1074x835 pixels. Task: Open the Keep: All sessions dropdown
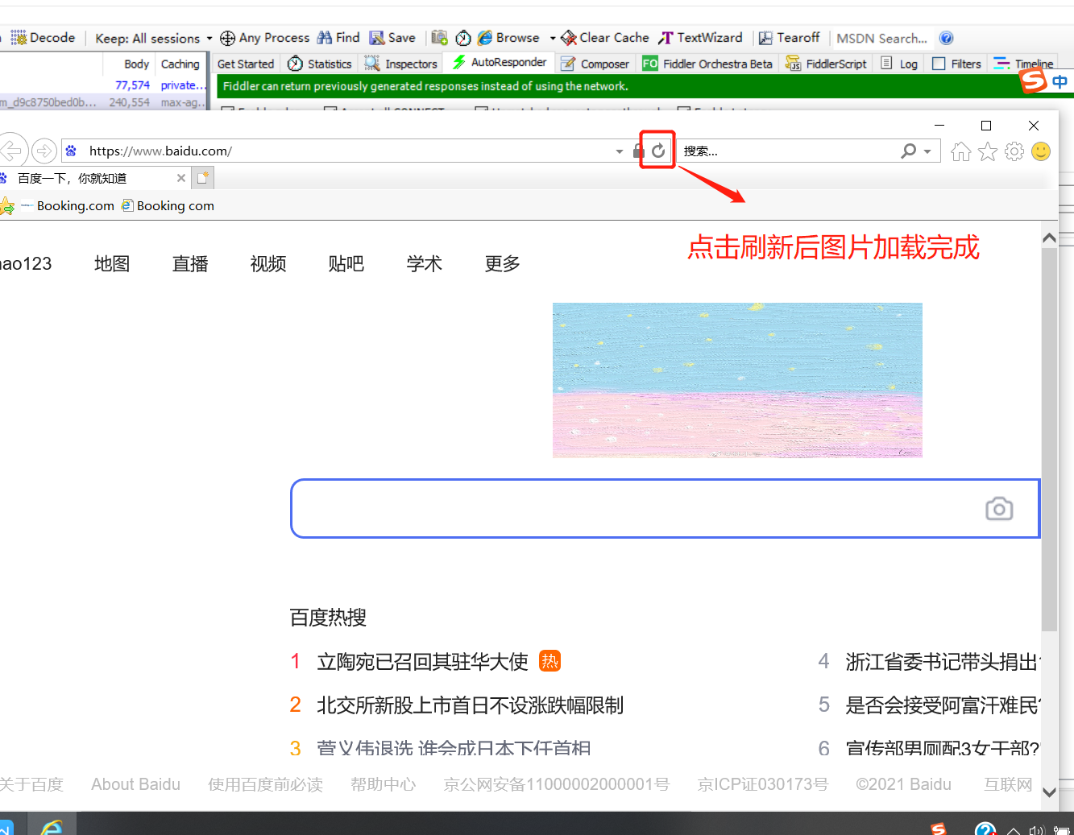154,38
